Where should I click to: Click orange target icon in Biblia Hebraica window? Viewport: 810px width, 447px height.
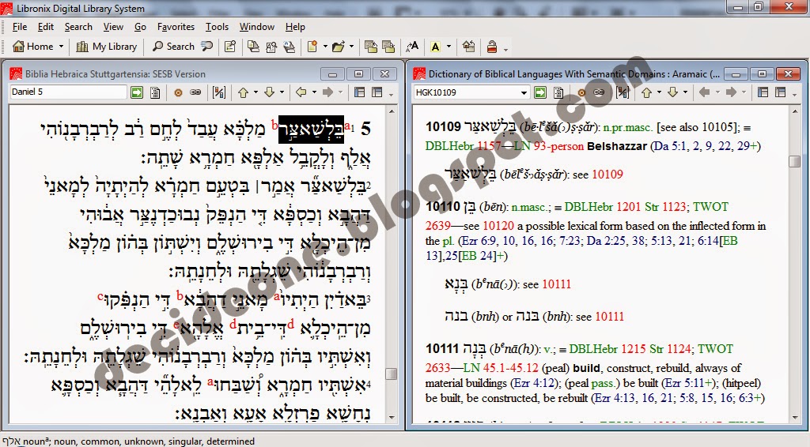[178, 92]
